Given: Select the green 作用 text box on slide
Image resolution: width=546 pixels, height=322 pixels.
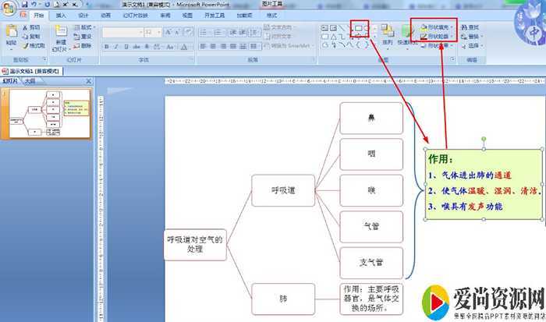Looking at the screenshot, I should point(482,184).
